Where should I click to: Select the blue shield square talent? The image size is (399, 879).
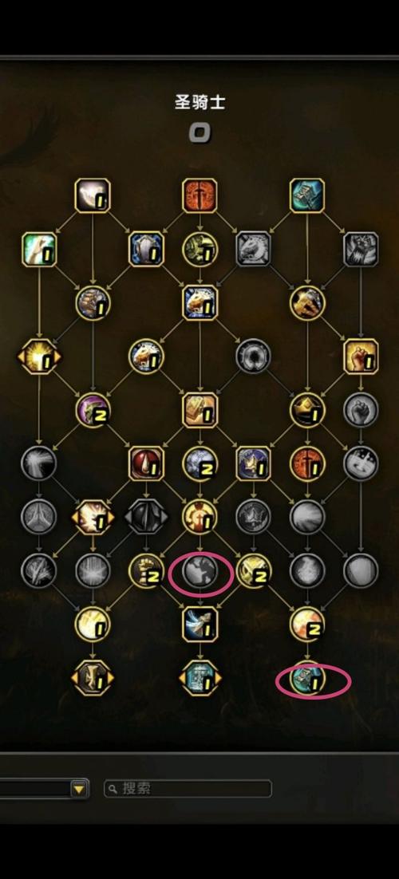point(147,249)
